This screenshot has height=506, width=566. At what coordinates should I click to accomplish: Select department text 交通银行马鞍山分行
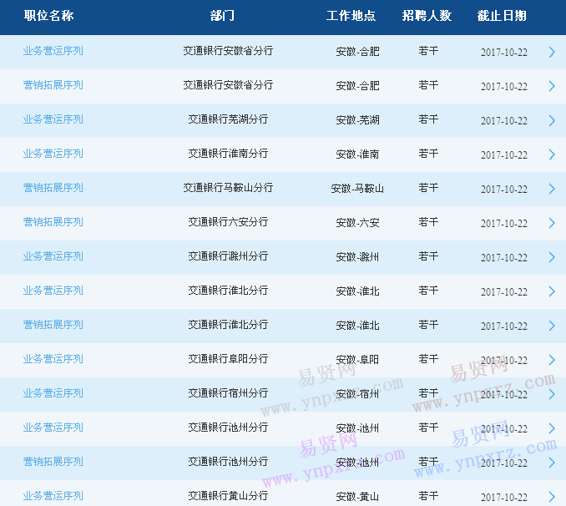click(228, 188)
